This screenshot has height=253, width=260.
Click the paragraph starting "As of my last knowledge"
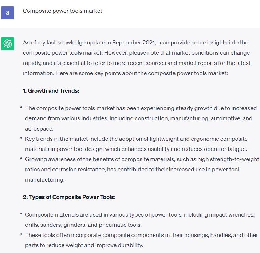(x=137, y=58)
